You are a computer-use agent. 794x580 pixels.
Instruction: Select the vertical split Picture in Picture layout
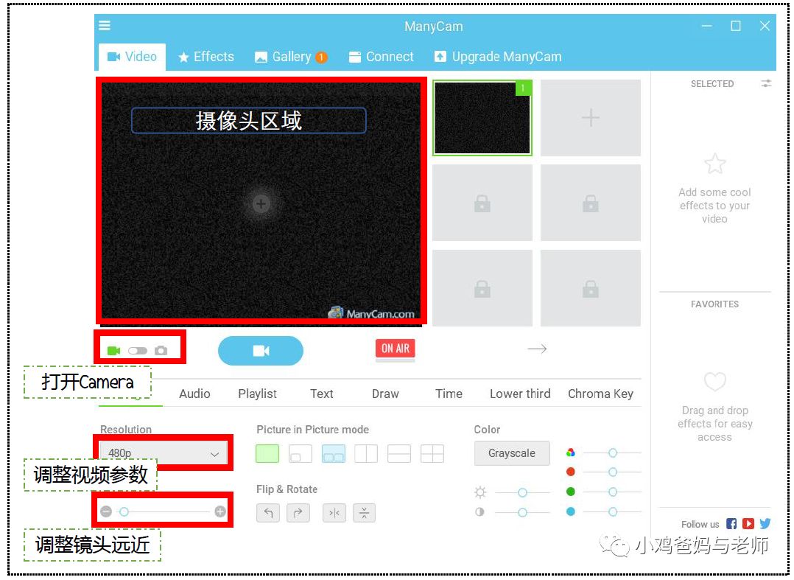[366, 453]
